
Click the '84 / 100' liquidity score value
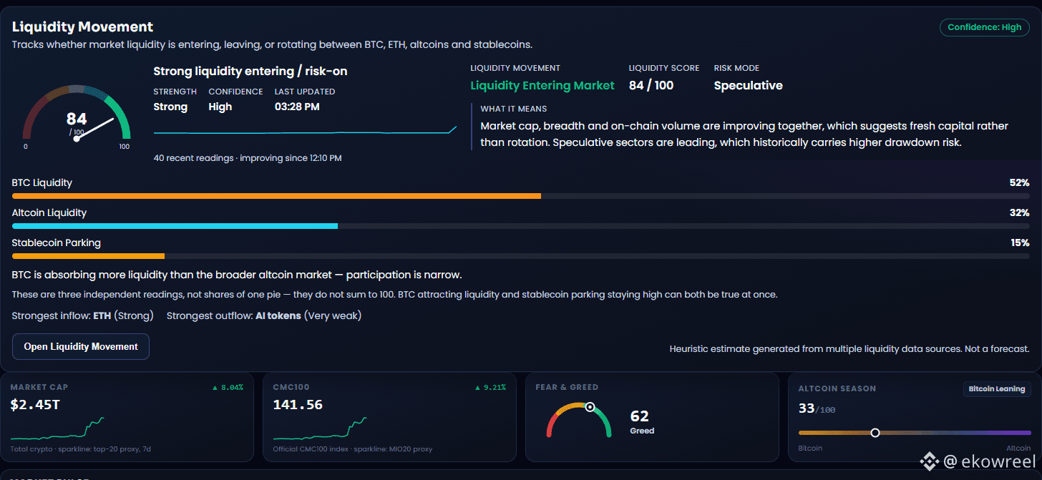pyautogui.click(x=651, y=85)
